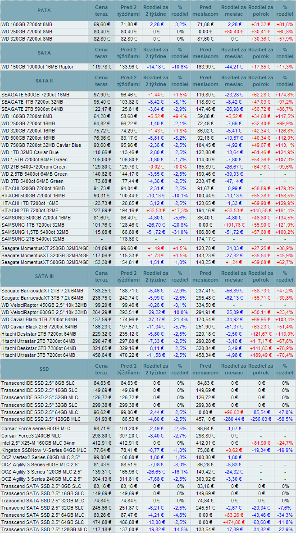
Task: Click Seagate BarracudaXT 3TB 7,2k 64MB
Action: [42, 297]
